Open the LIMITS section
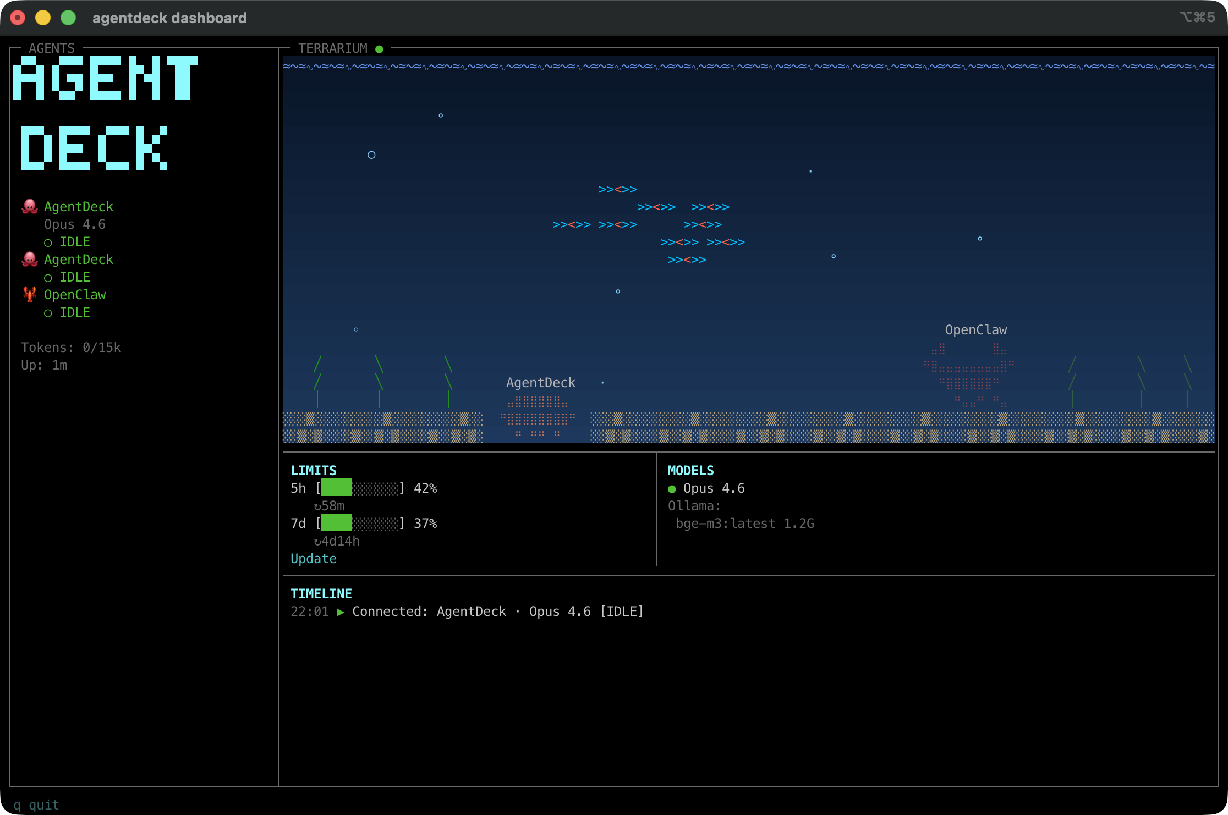Viewport: 1228px width, 815px height. (314, 470)
